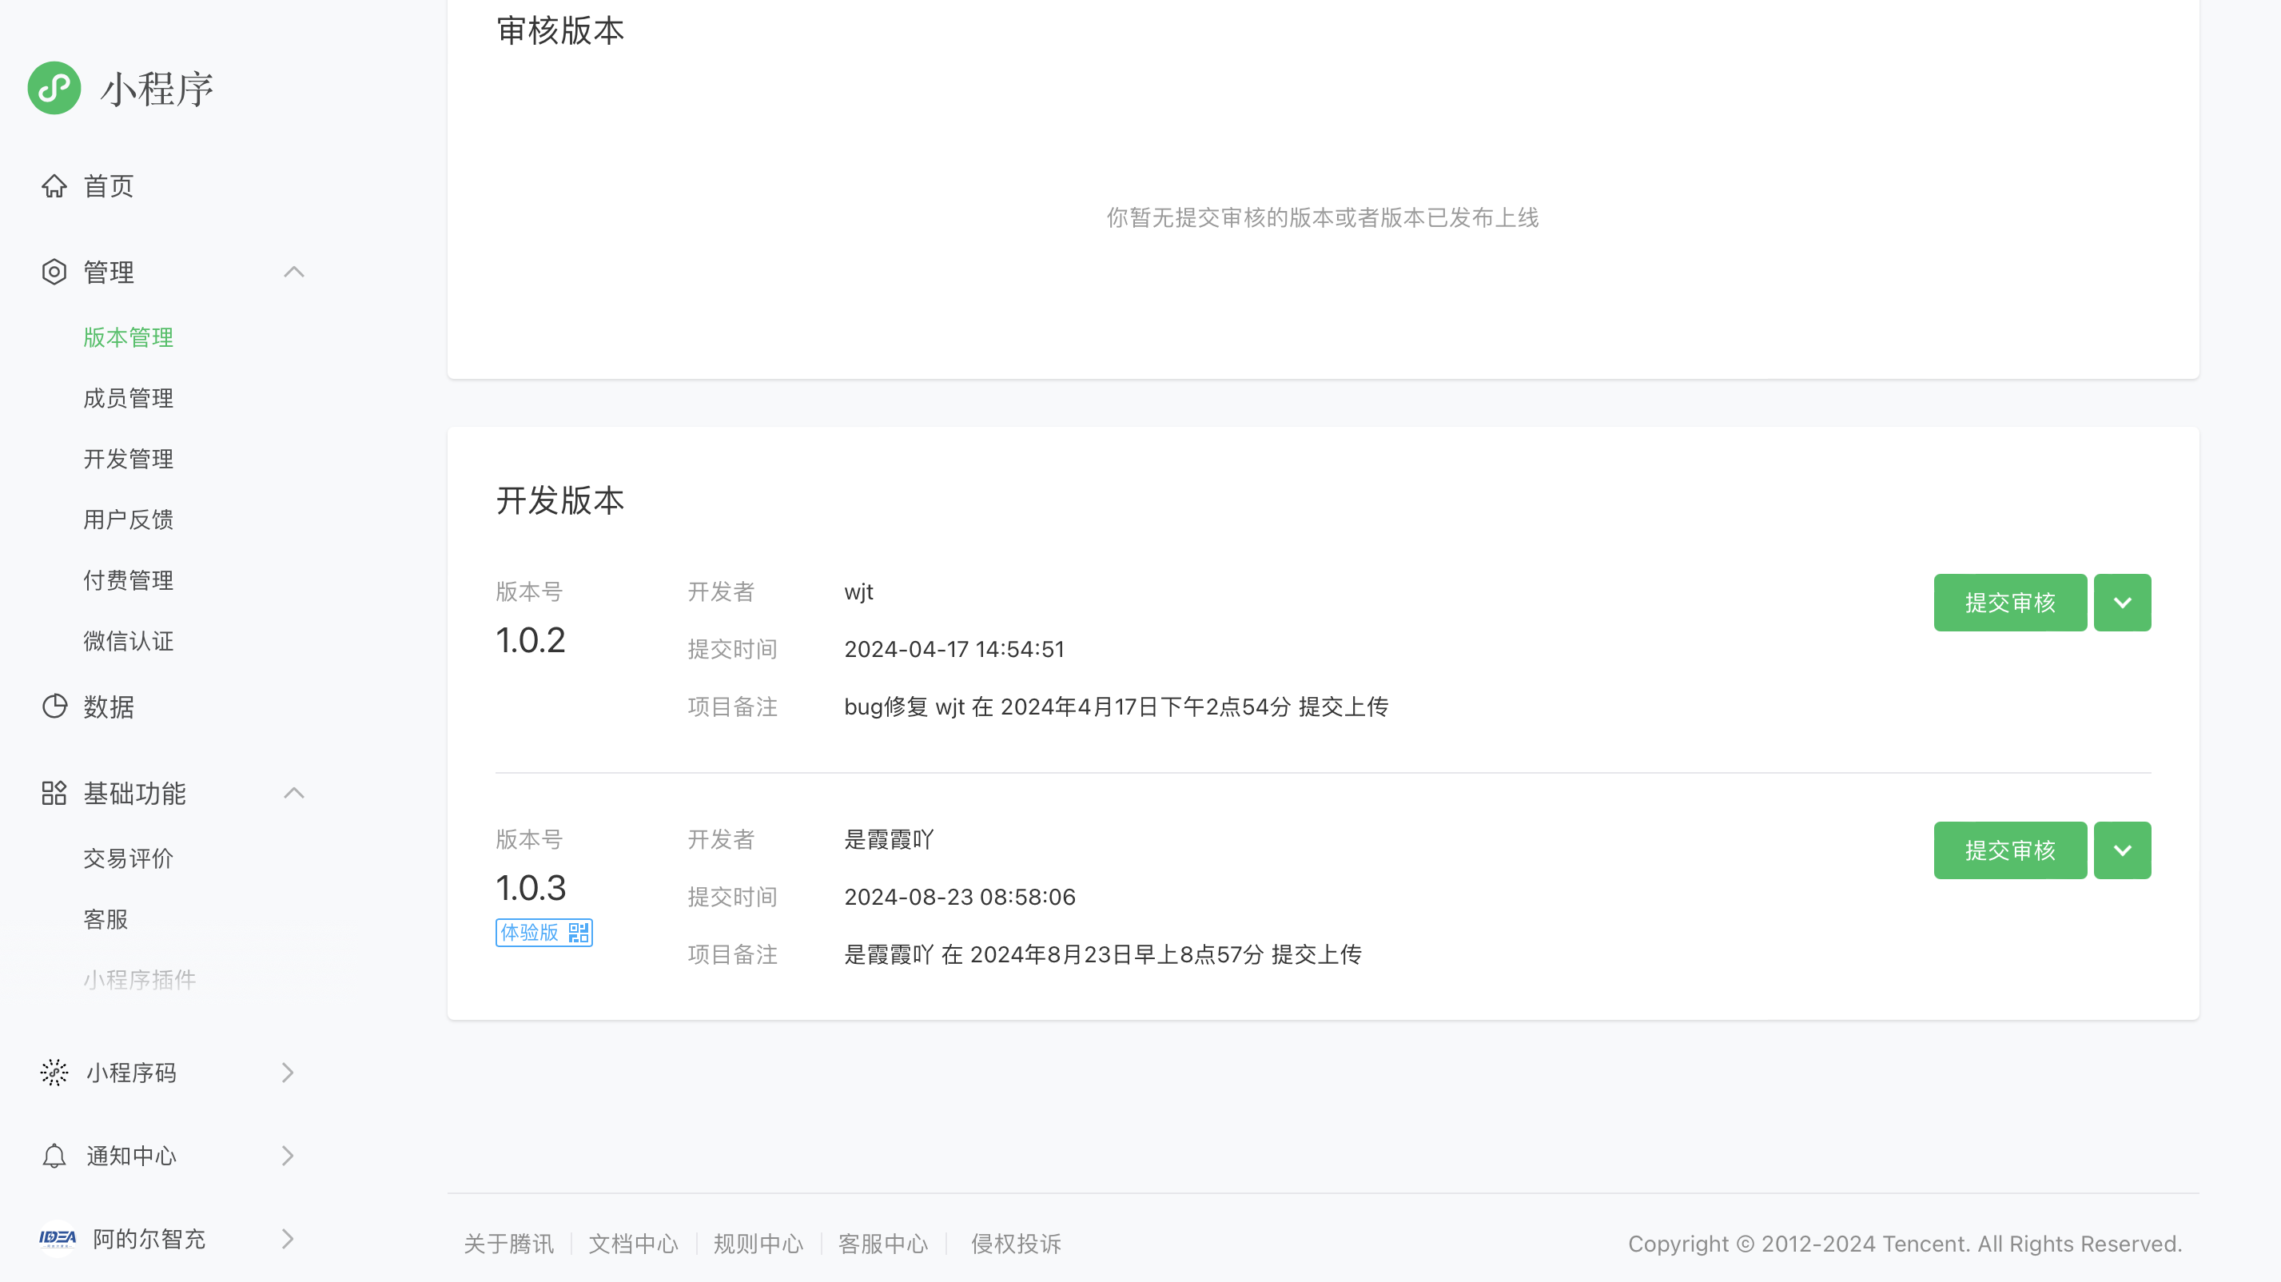Open 规则中心 footer link
Image resolution: width=2281 pixels, height=1282 pixels.
click(758, 1244)
